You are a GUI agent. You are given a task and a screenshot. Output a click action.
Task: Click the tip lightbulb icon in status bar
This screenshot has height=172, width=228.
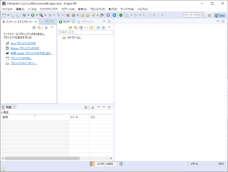point(4,169)
